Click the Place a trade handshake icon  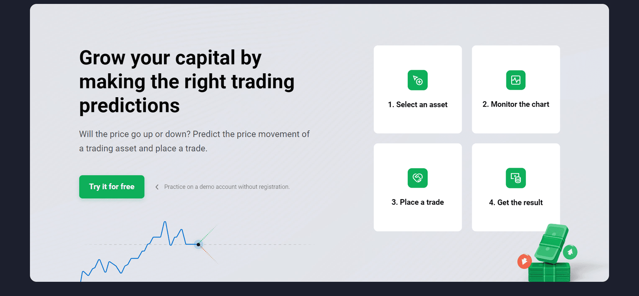click(417, 178)
